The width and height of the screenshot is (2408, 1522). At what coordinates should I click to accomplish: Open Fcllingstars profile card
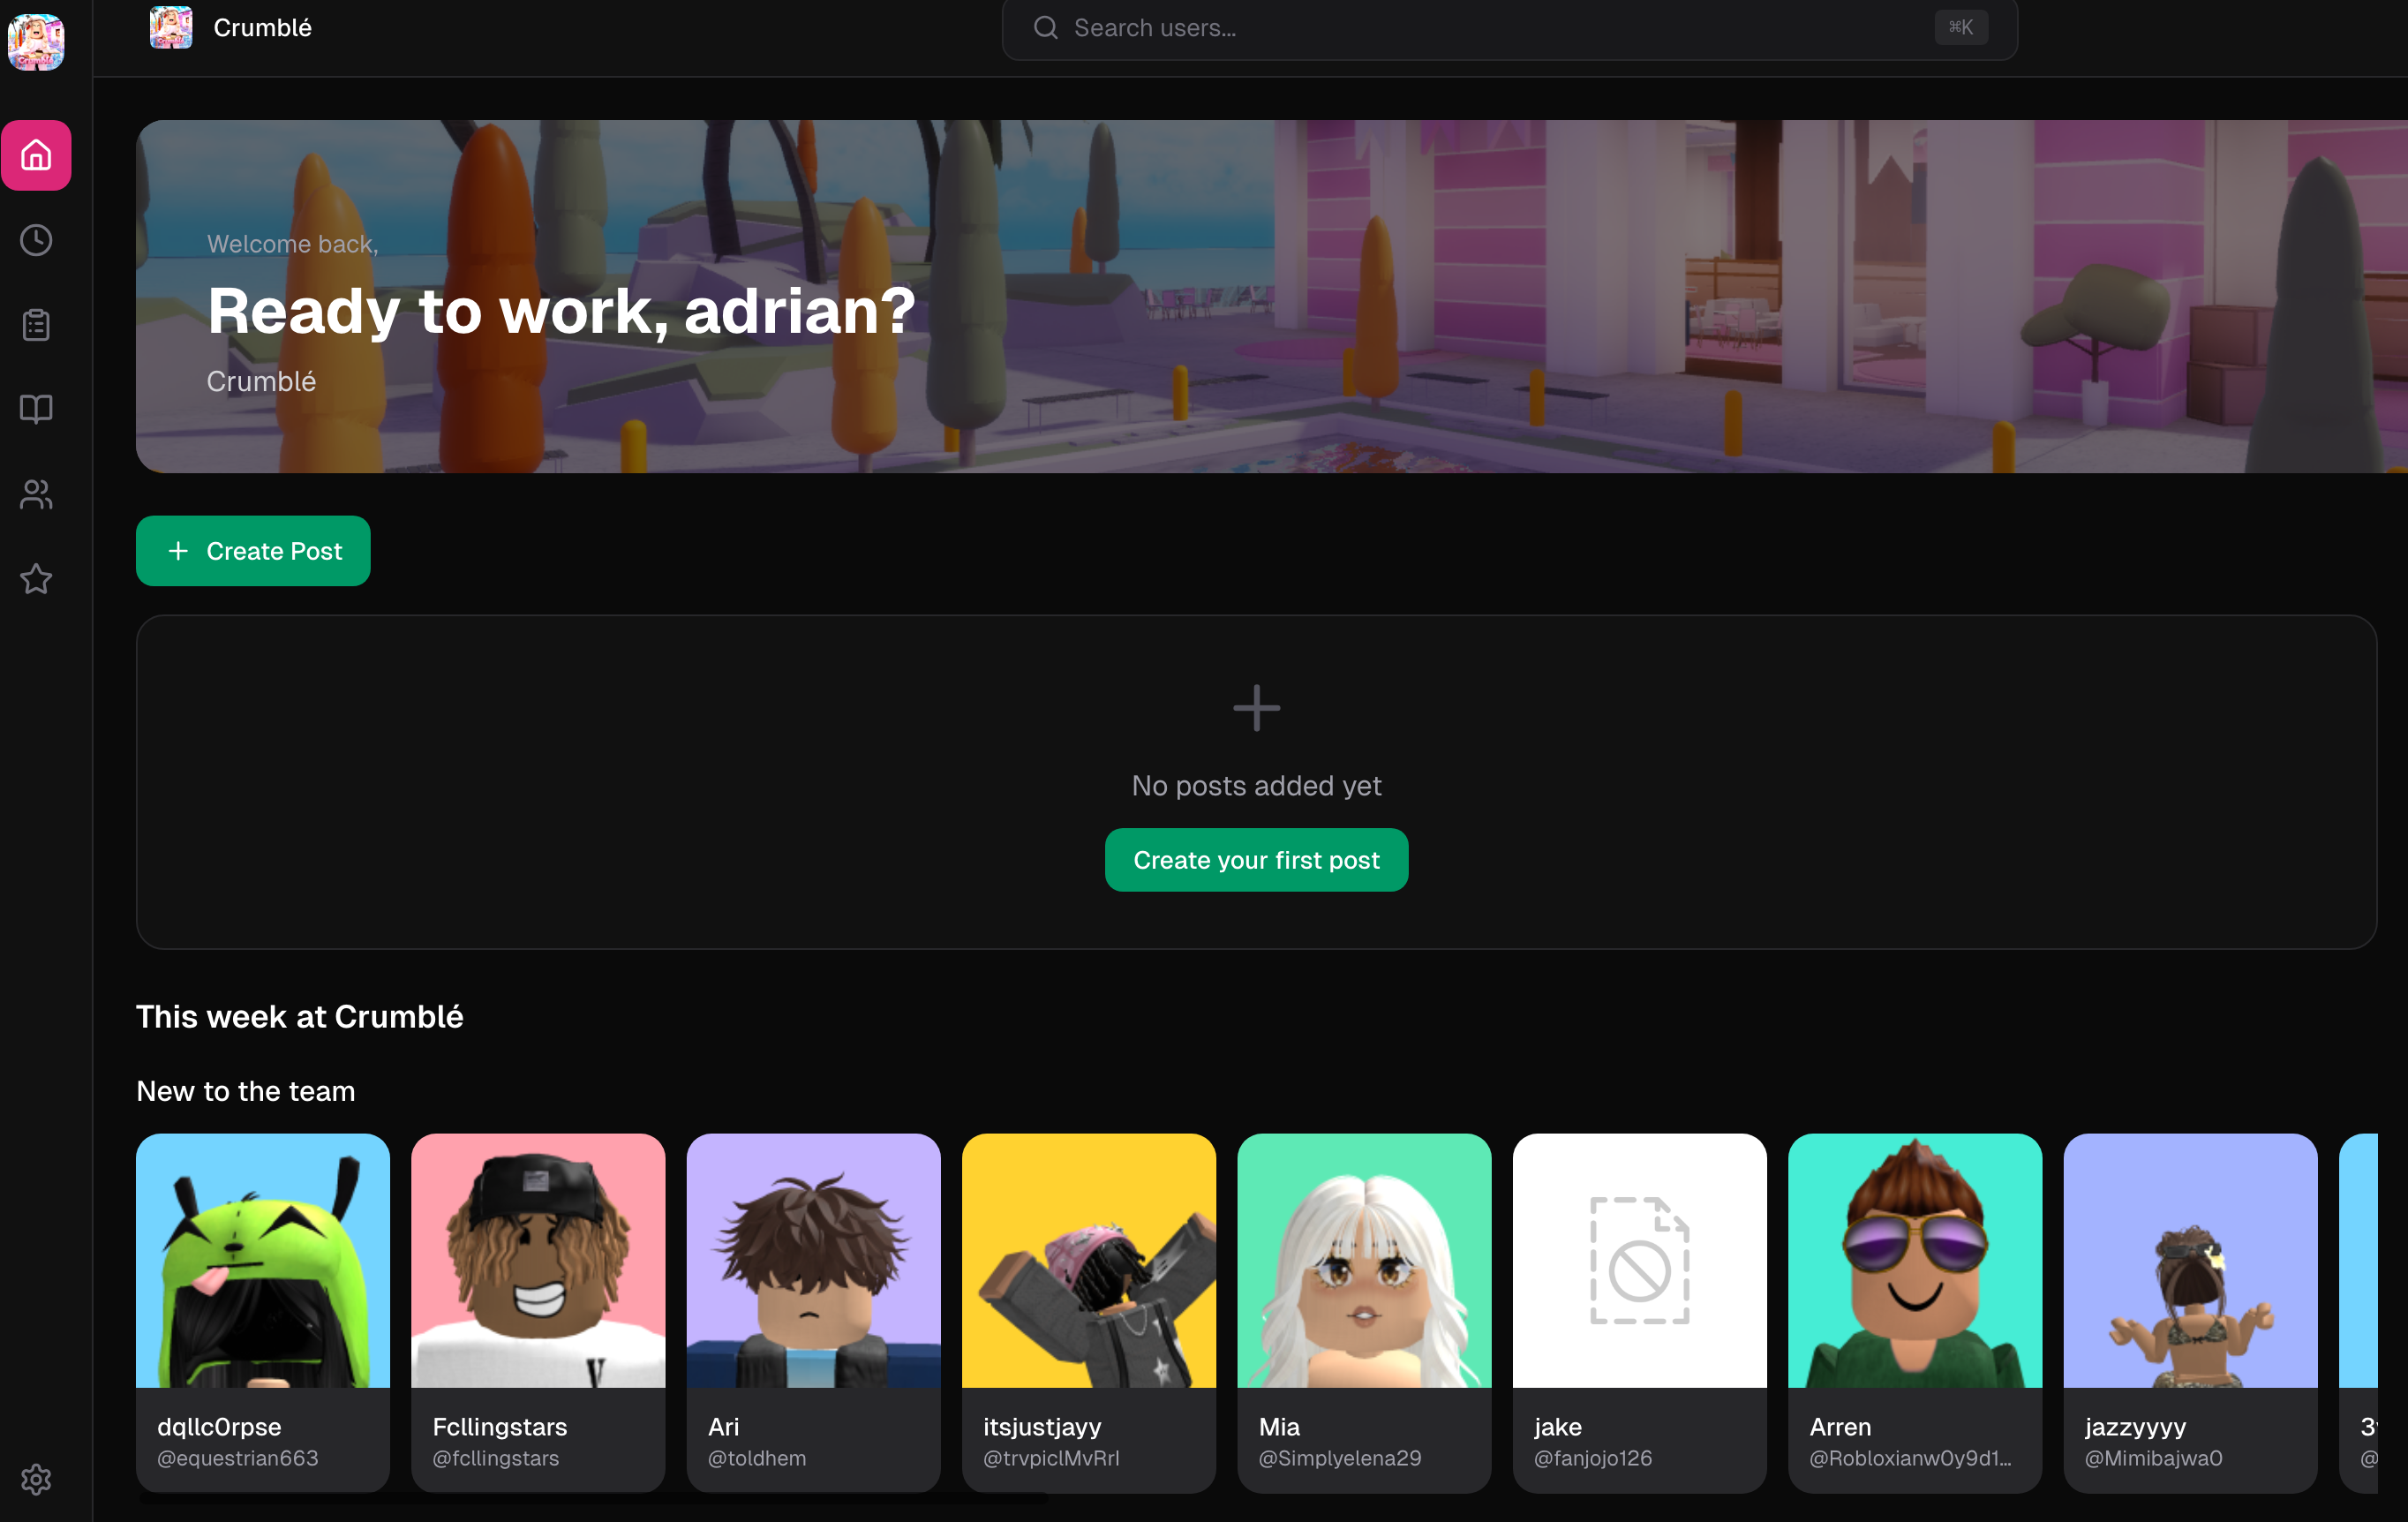click(538, 1310)
